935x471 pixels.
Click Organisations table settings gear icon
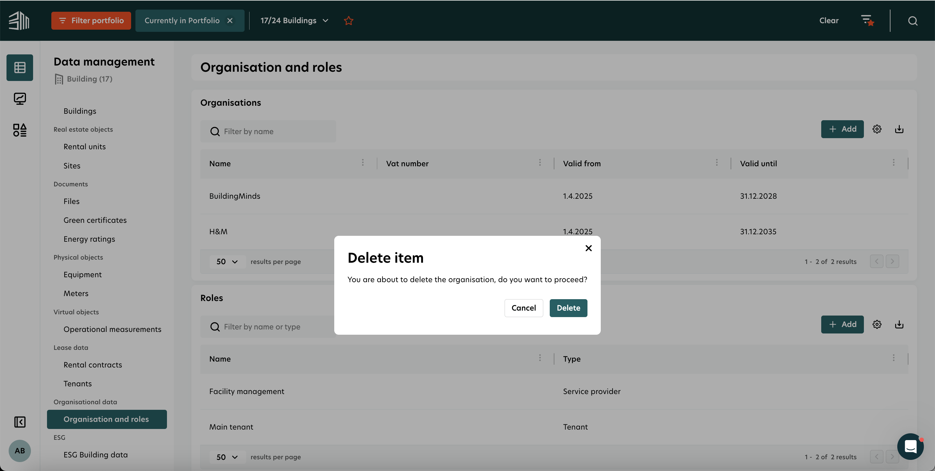877,129
